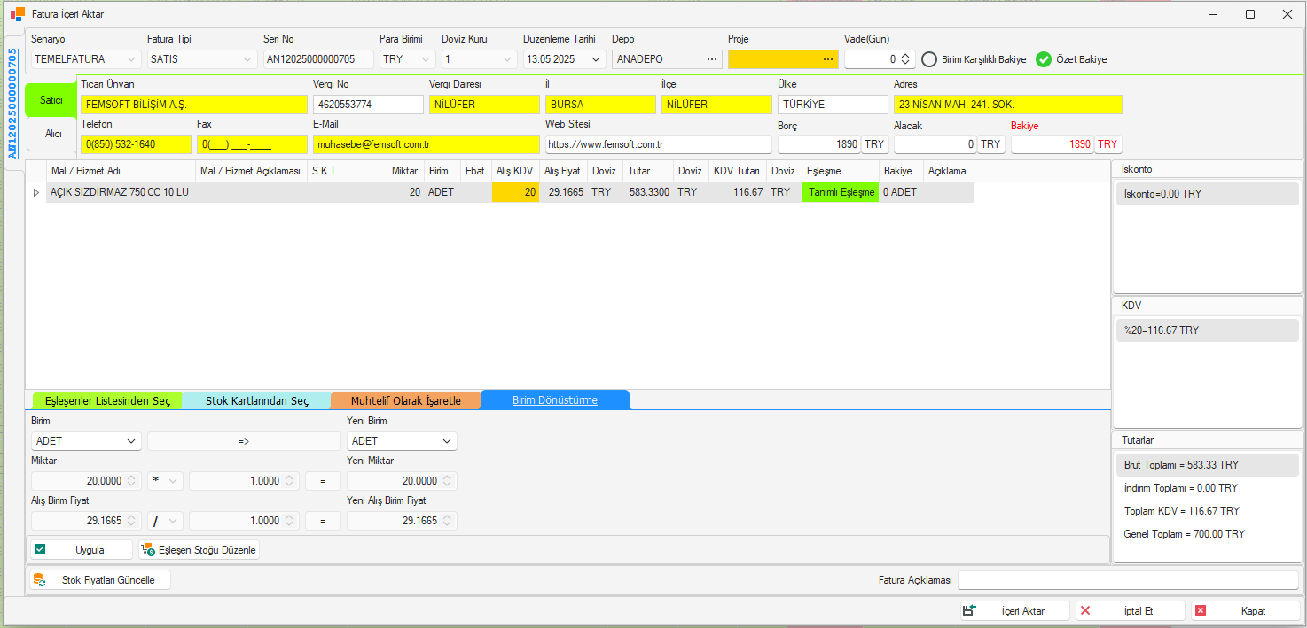Viewport: 1307px width, 628px height.
Task: Open the Miktar operator dropdown
Action: point(173,481)
